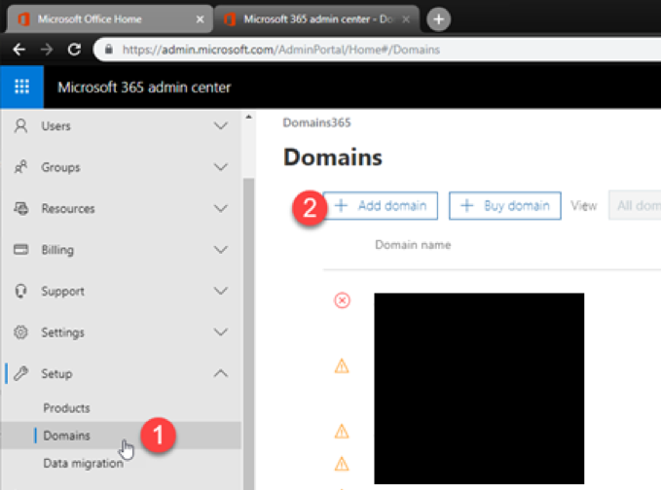Close the Microsoft 365 admin center tab
This screenshot has width=661, height=490.
click(406, 19)
